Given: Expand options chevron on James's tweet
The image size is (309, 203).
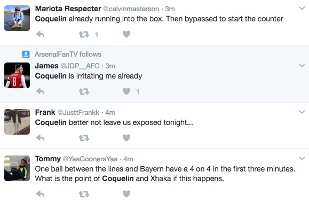Looking at the screenshot, I should tap(302, 65).
